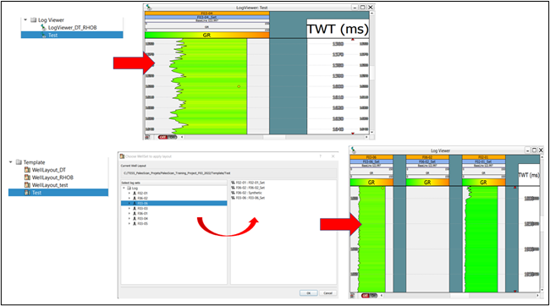550x306 pixels.
Task: Select the highlighted Test log viewer item
Action: coord(72,35)
